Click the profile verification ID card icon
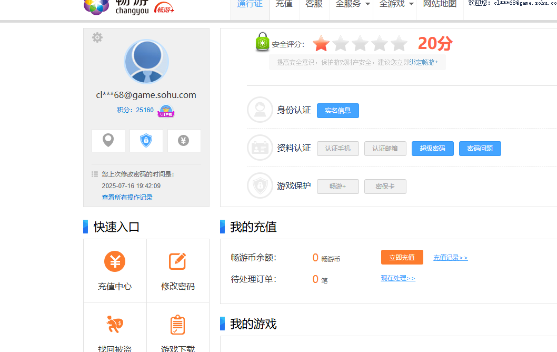The width and height of the screenshot is (557, 352). tap(260, 148)
